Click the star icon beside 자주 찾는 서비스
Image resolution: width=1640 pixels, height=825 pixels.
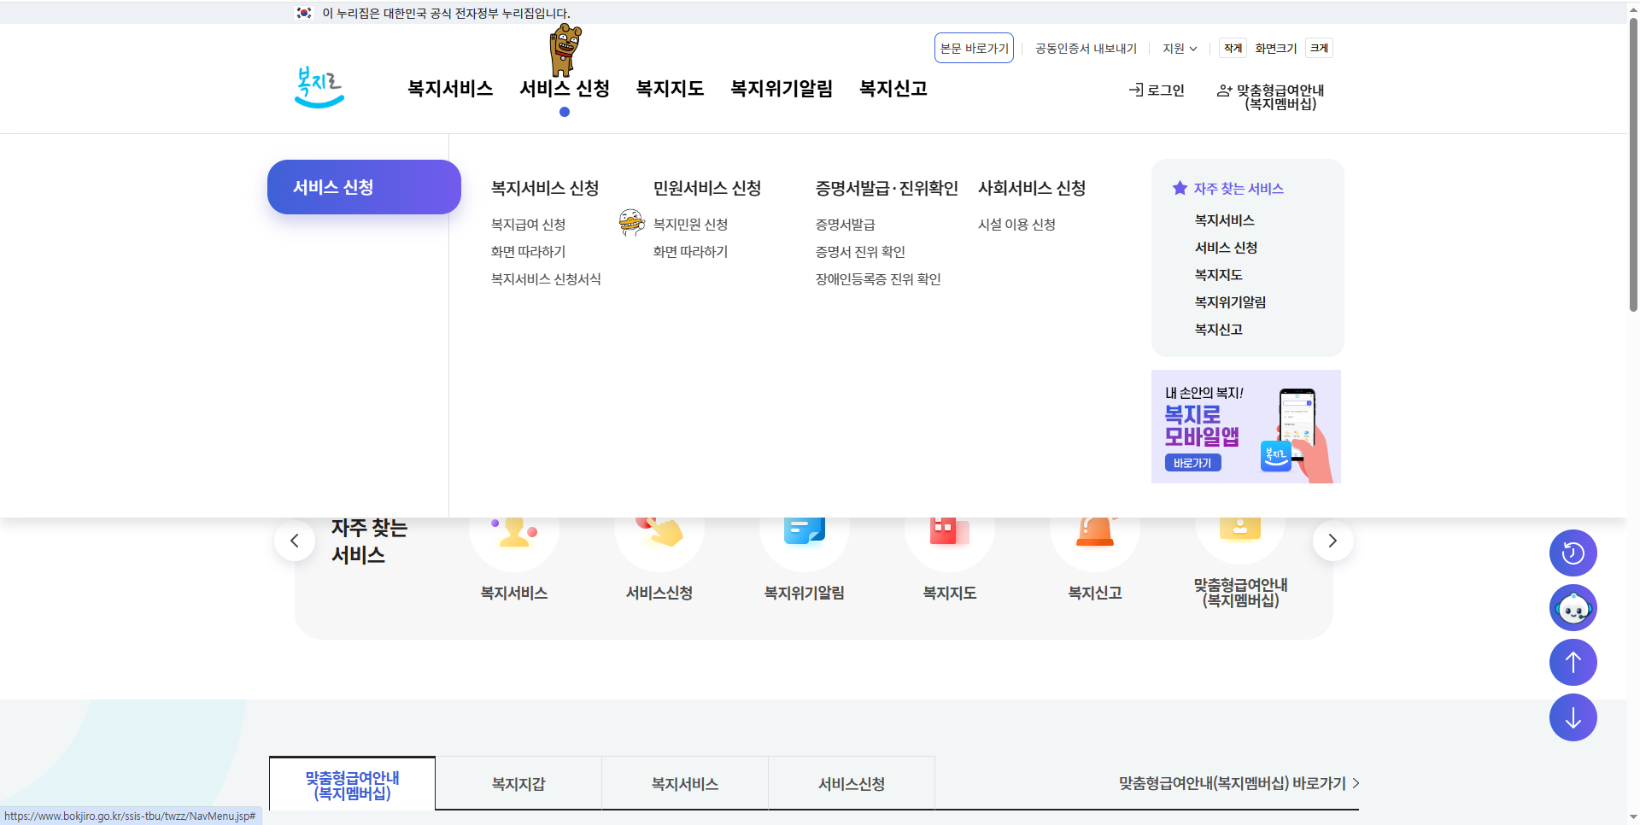tap(1180, 188)
